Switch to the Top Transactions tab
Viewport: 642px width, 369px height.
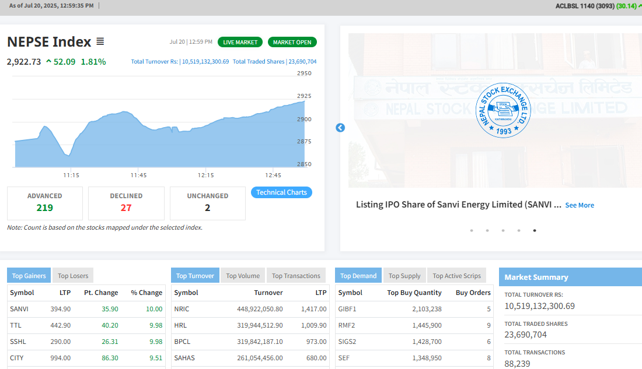(296, 276)
